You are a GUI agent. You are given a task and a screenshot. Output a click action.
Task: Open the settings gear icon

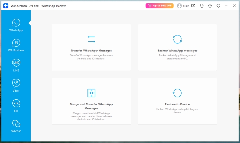coord(218,6)
